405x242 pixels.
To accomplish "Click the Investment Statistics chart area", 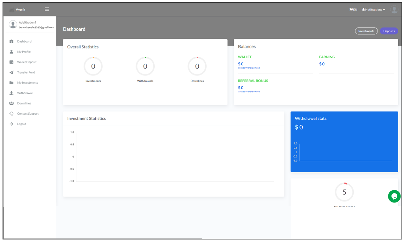I will (x=175, y=157).
